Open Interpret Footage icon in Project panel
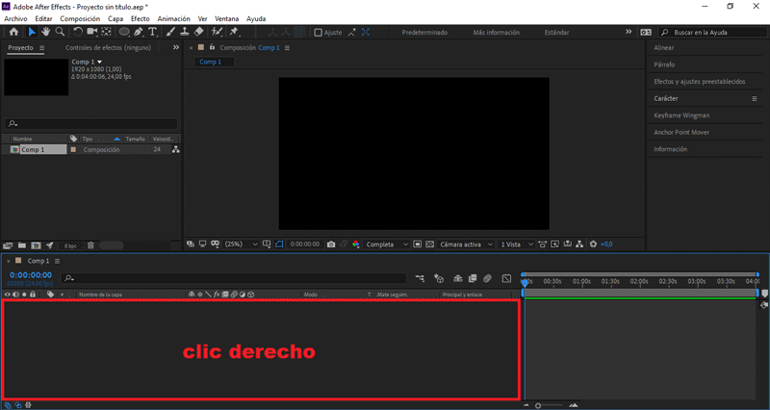The height and width of the screenshot is (410, 770). (8, 245)
